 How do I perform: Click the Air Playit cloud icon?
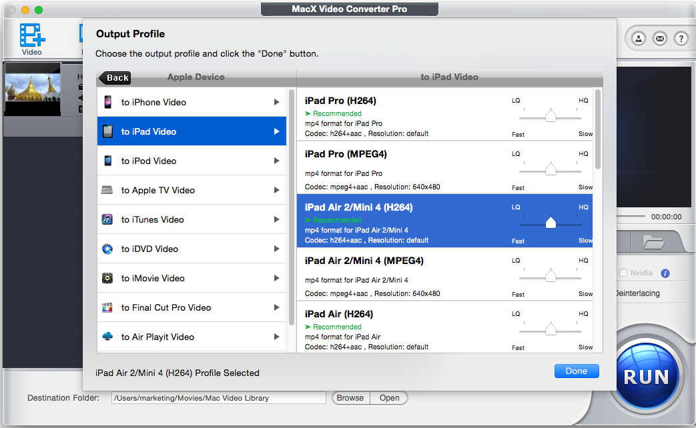107,336
